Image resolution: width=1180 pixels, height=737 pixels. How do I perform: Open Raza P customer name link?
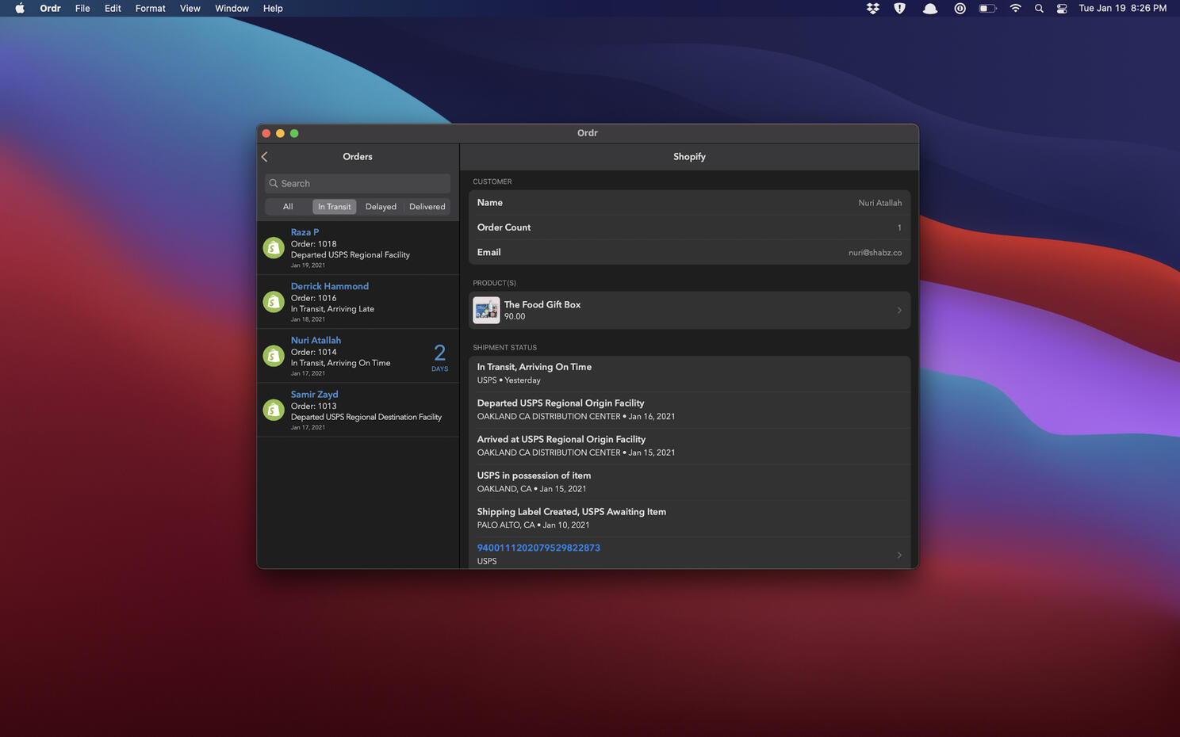click(x=305, y=232)
